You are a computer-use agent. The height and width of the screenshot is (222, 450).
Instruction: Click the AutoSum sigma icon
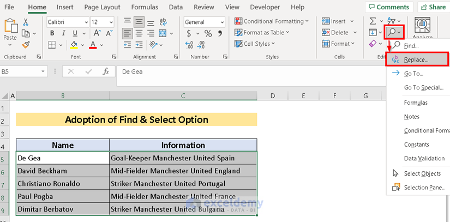(373, 21)
